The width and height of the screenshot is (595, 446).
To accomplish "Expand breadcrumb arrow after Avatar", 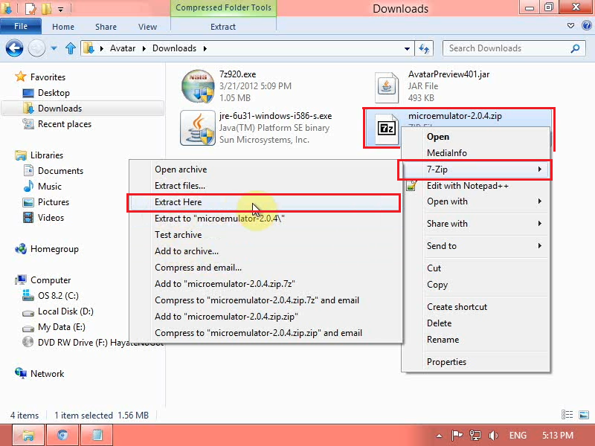I will pos(144,48).
